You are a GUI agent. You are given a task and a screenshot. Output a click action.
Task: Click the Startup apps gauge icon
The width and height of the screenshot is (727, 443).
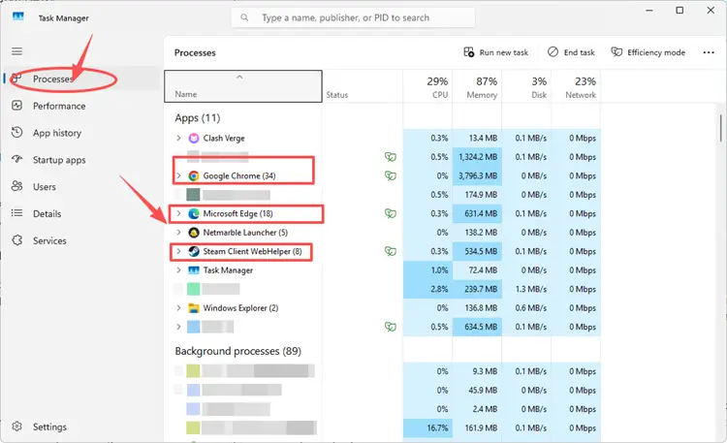[17, 160]
